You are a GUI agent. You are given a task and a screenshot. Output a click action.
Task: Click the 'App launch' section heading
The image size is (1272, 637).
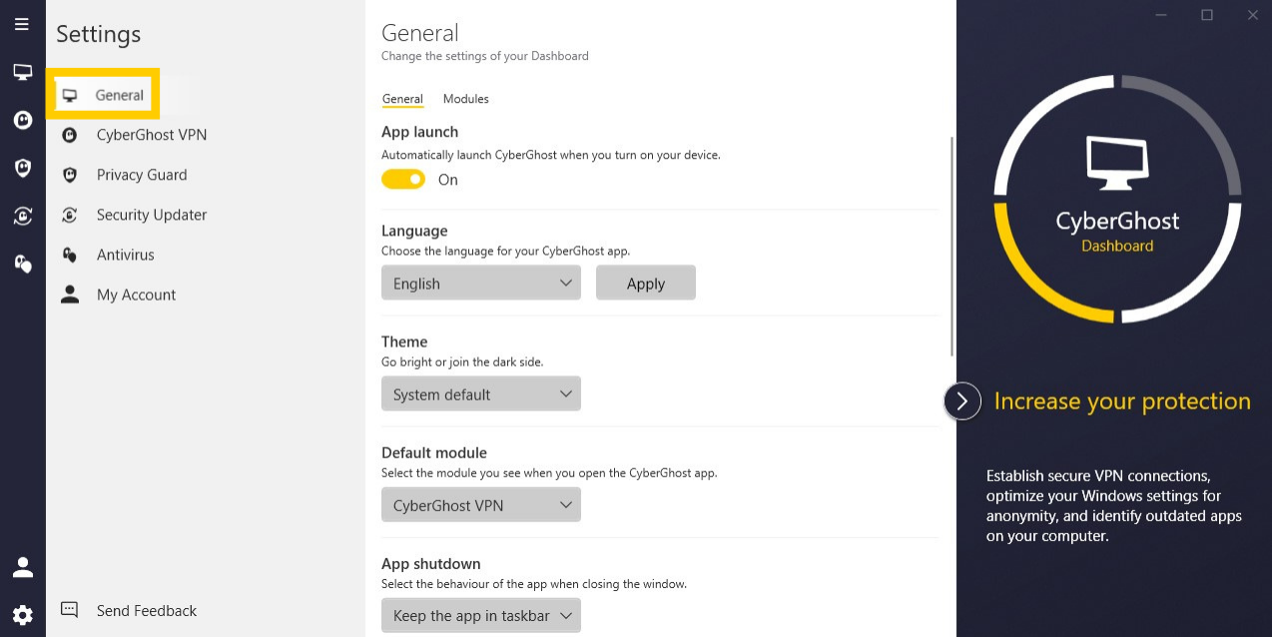pos(419,132)
